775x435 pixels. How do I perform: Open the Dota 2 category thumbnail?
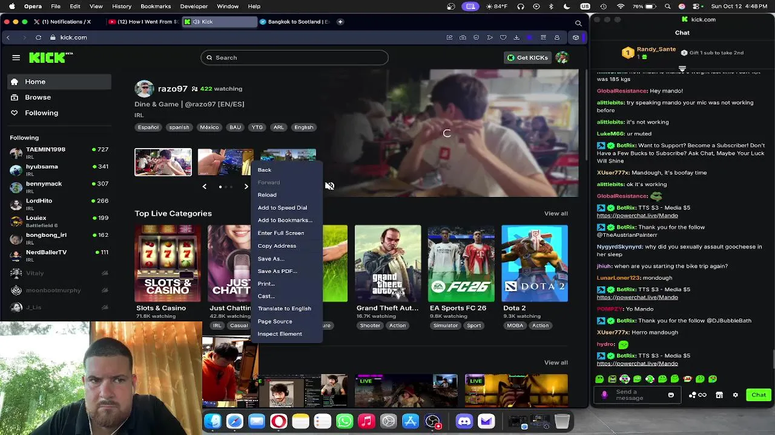pos(535,263)
